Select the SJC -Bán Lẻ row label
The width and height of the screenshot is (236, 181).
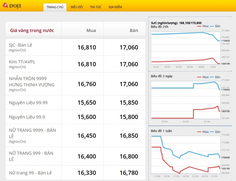point(21,45)
